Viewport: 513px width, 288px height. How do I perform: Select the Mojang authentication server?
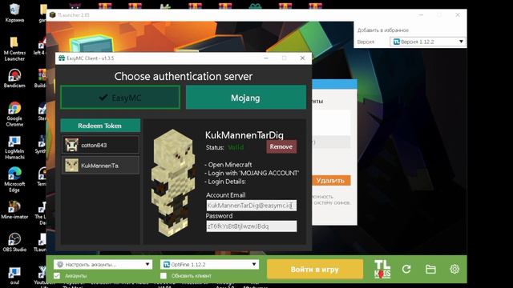[246, 98]
